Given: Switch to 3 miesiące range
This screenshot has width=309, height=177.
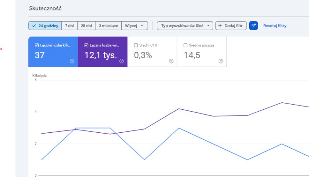Looking at the screenshot, I should 109,26.
